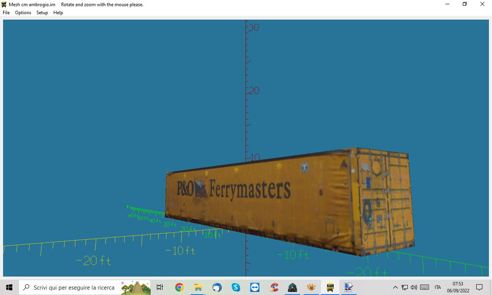492x295 pixels.
Task: Open File Explorer from the taskbar
Action: click(198, 287)
